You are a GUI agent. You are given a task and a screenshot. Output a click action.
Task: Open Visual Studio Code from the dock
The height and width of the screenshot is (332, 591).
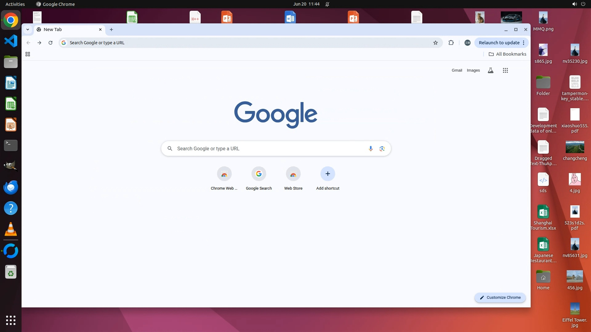tap(11, 41)
